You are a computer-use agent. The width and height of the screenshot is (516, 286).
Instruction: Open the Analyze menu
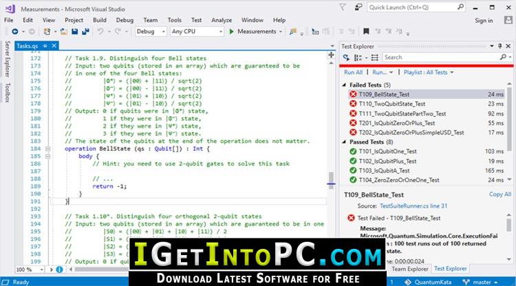pyautogui.click(x=222, y=20)
